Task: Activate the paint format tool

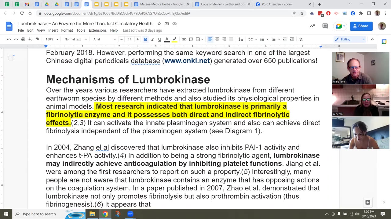Action: (37, 39)
